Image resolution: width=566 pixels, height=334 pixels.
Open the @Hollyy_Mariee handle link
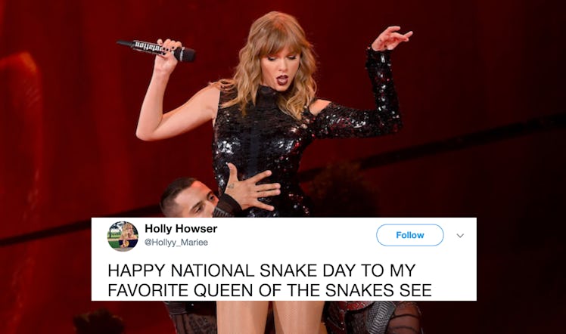tap(176, 243)
